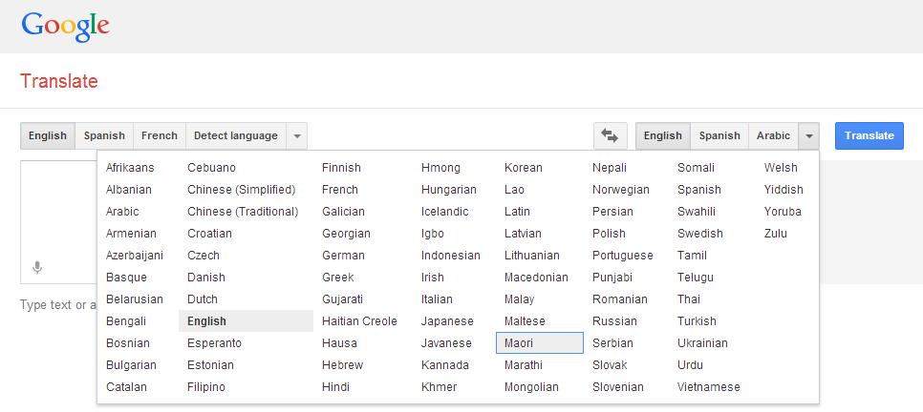This screenshot has height=412, width=923.
Task: Choose Mongolian from the list
Action: coord(531,387)
